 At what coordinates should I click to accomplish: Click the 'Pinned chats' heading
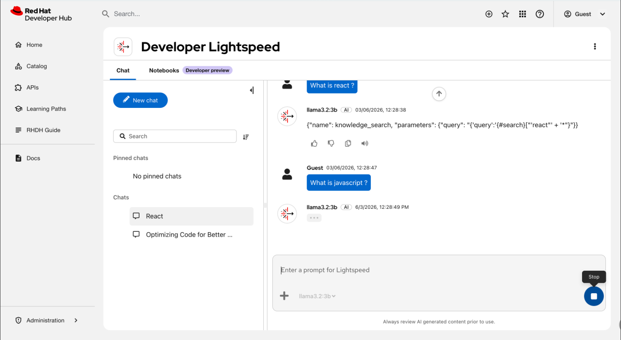click(131, 158)
